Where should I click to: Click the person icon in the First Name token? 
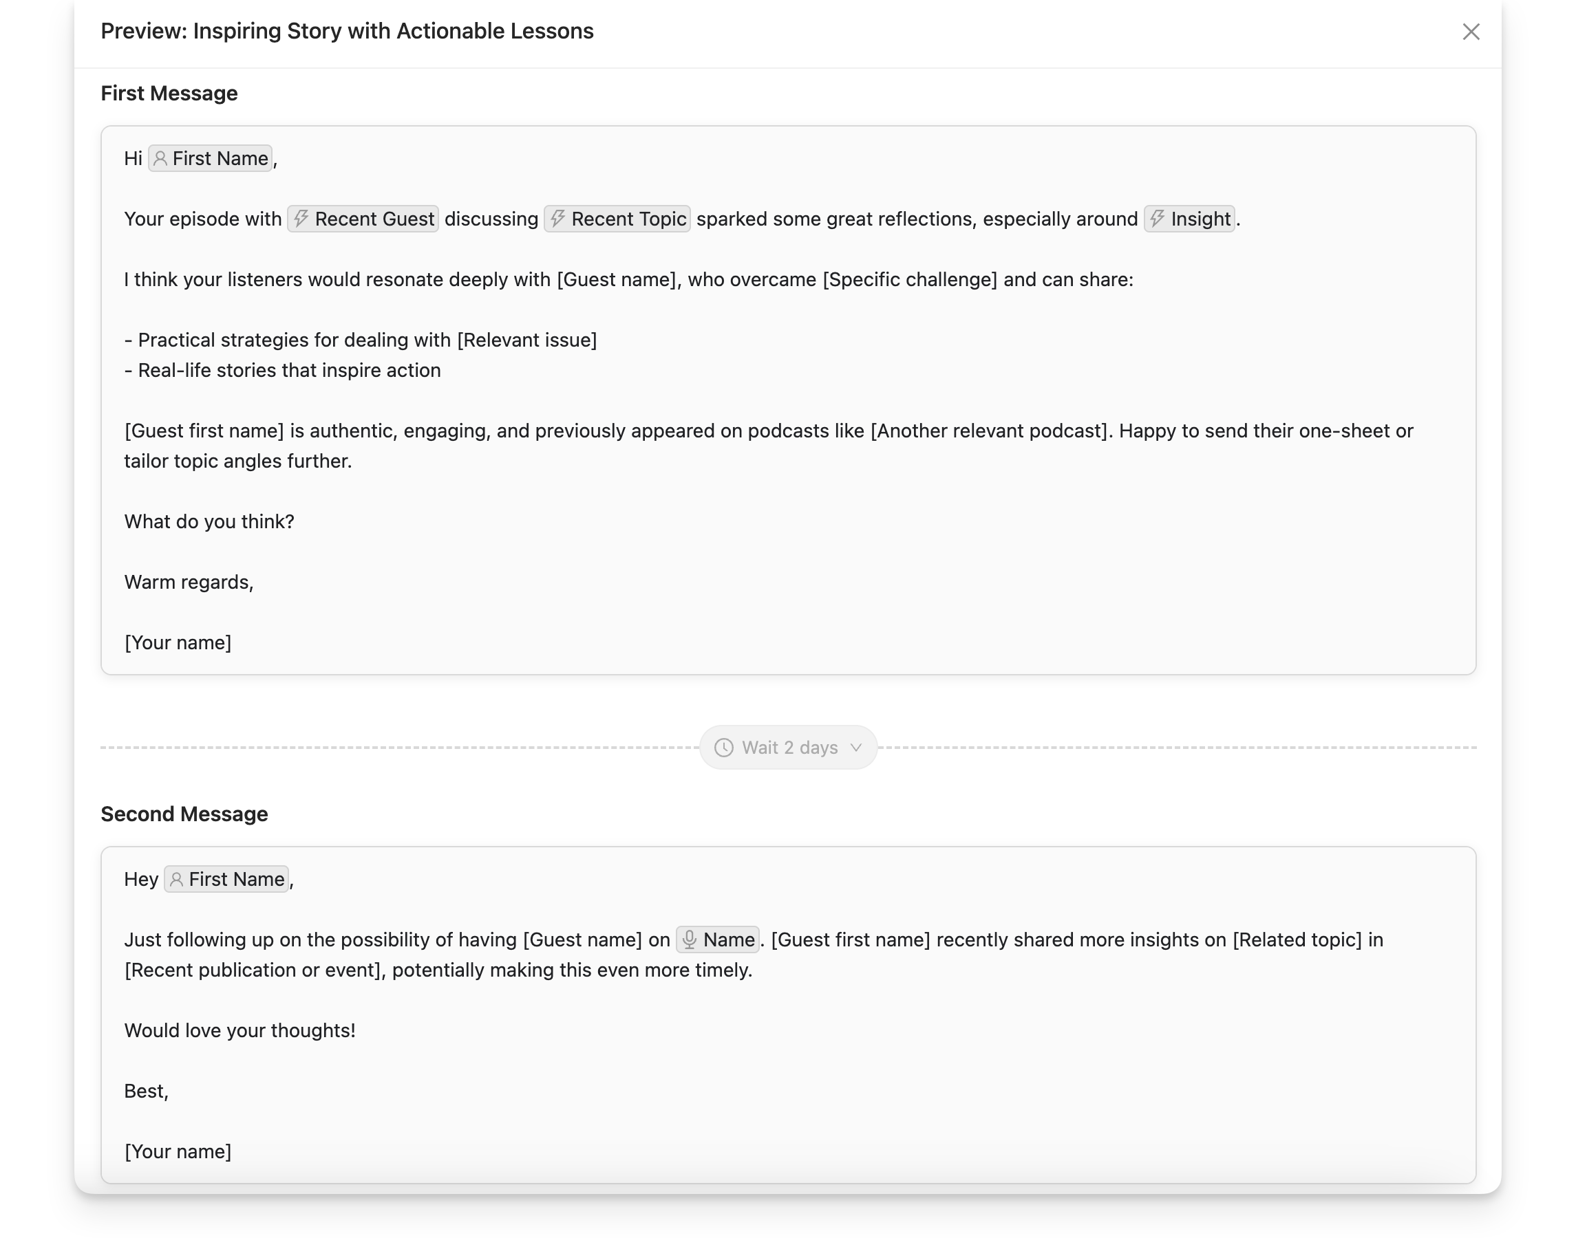coord(162,158)
